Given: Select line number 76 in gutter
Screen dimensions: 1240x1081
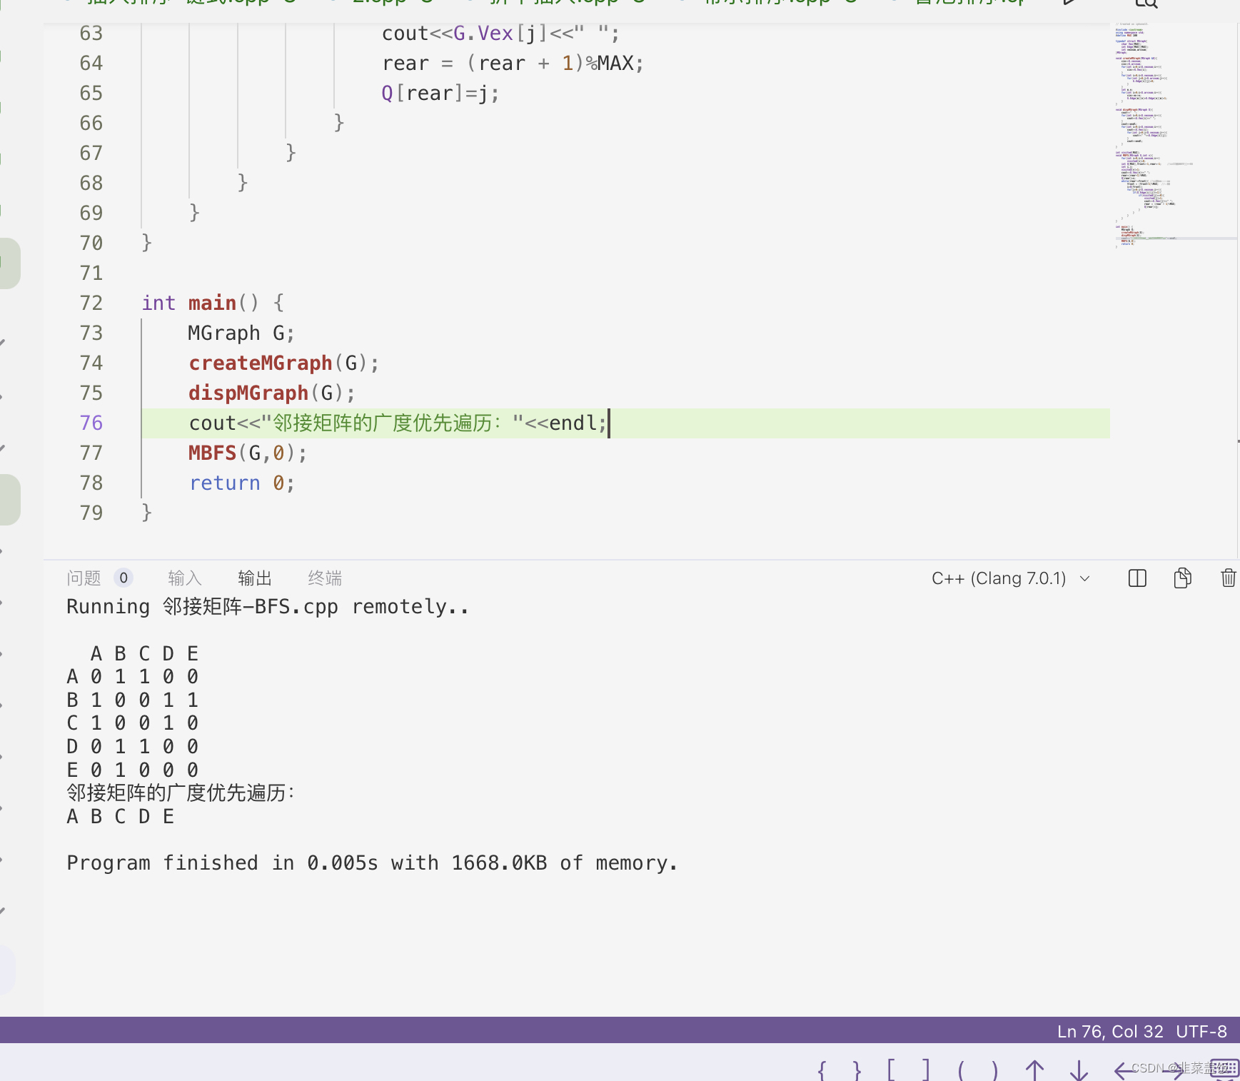Looking at the screenshot, I should tap(91, 423).
